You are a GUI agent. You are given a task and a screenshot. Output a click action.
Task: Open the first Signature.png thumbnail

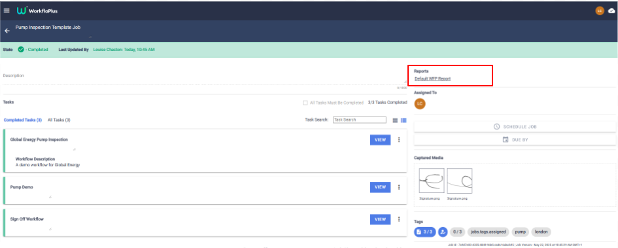pyautogui.click(x=432, y=181)
